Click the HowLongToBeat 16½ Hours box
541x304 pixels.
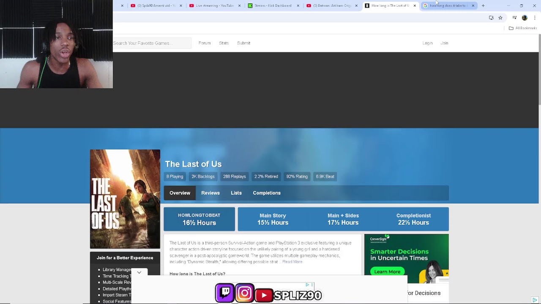tap(199, 219)
